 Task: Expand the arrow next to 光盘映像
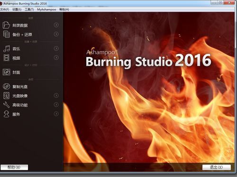click(x=56, y=95)
